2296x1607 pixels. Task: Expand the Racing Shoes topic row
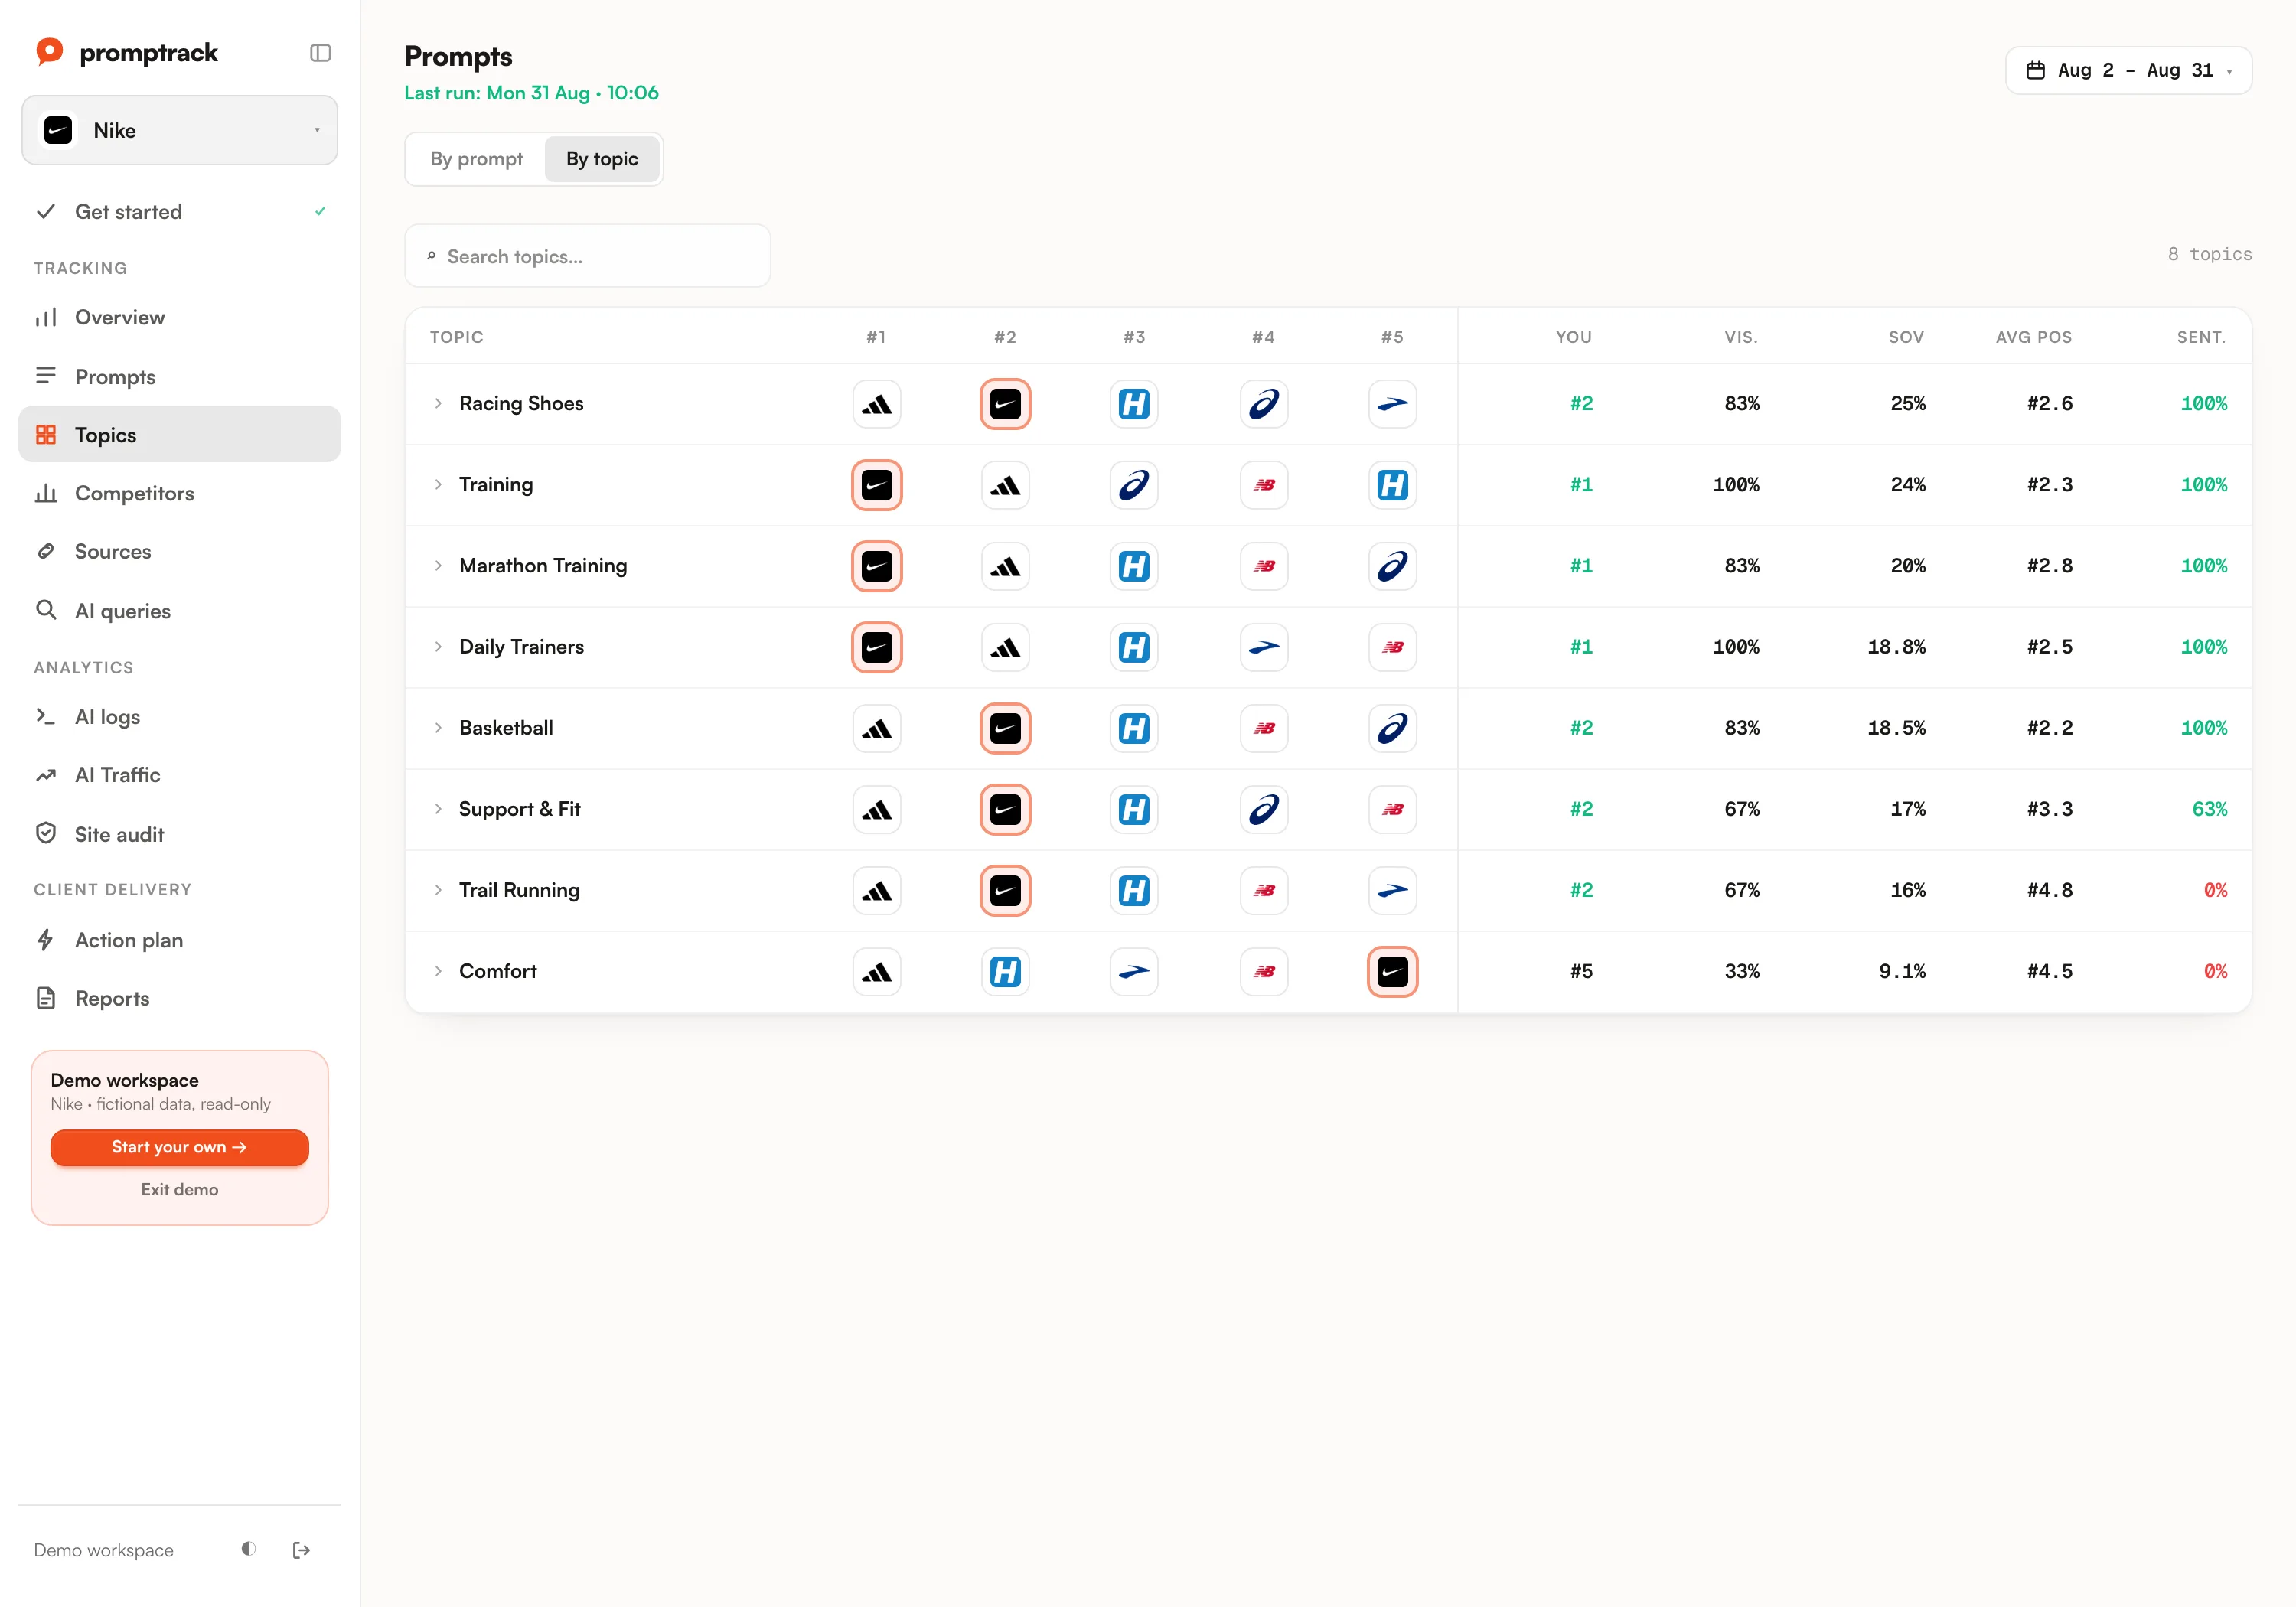tap(438, 403)
